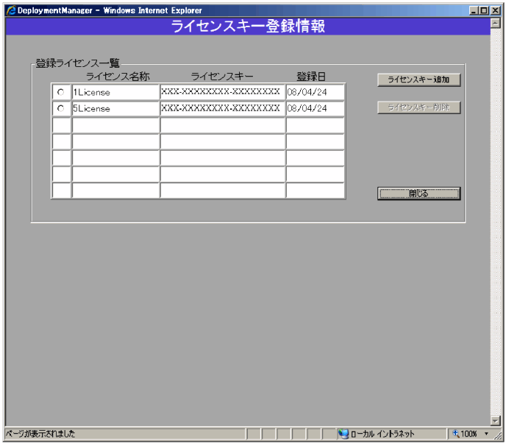Select the 1License radio button
The width and height of the screenshot is (506, 444).
(x=60, y=92)
